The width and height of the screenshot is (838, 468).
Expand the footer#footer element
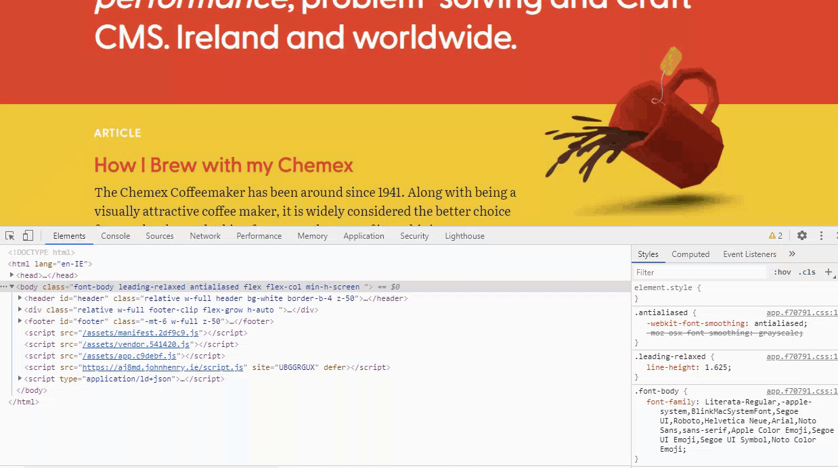click(20, 321)
